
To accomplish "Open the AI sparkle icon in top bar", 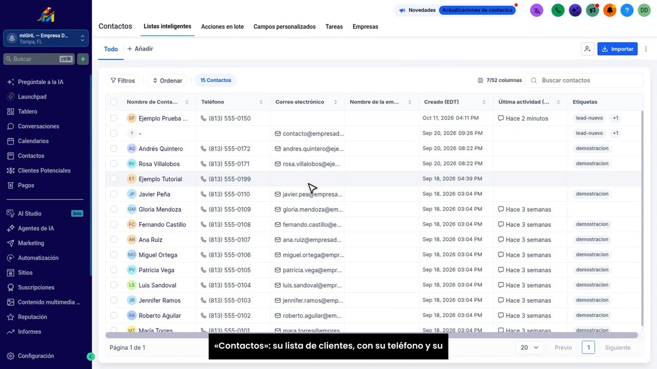I will [575, 10].
